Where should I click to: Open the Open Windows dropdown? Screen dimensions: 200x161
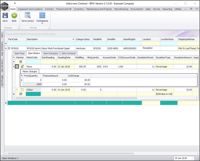[10, 158]
